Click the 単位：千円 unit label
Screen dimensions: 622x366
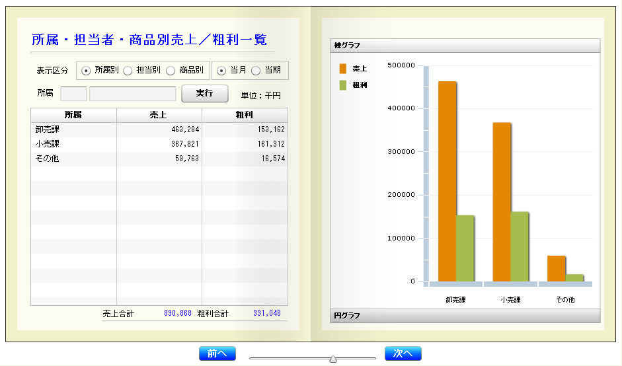[x=261, y=96]
